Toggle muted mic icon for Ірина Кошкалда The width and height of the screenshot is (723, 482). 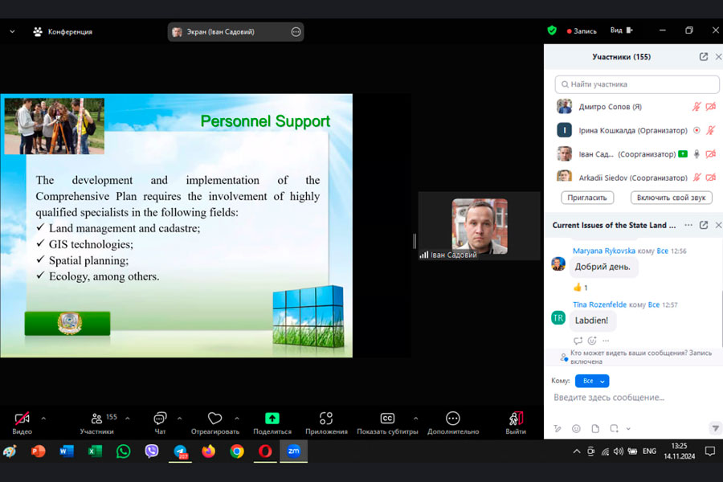pyautogui.click(x=711, y=130)
